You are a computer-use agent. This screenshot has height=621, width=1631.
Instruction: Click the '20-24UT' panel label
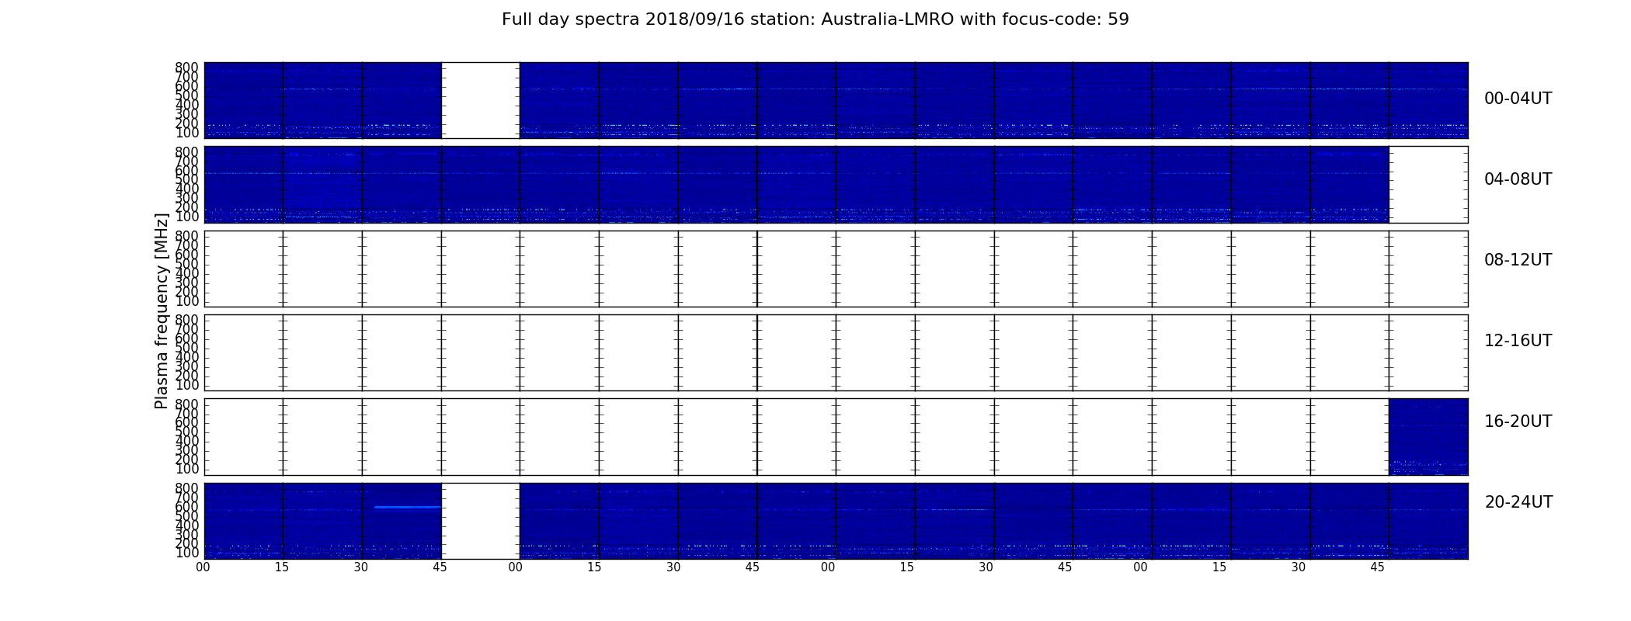click(1518, 502)
